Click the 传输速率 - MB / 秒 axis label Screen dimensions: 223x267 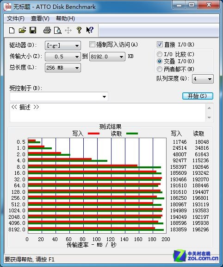92,245
